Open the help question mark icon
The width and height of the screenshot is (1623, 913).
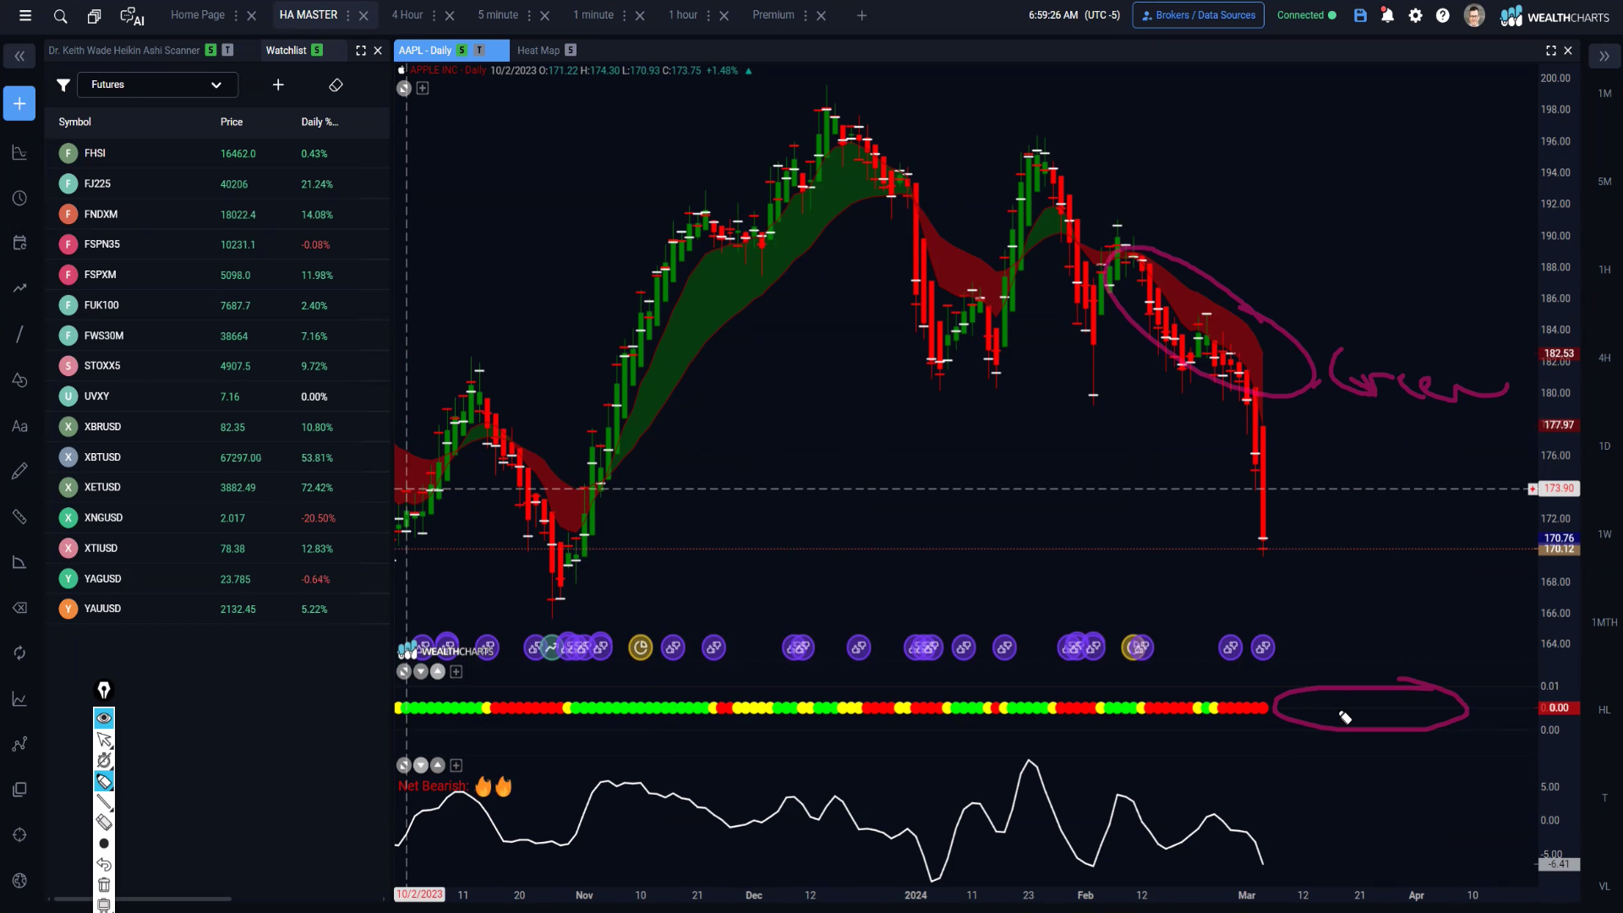click(1443, 15)
